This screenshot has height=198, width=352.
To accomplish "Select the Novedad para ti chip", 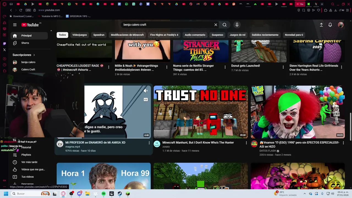I will [x=294, y=35].
